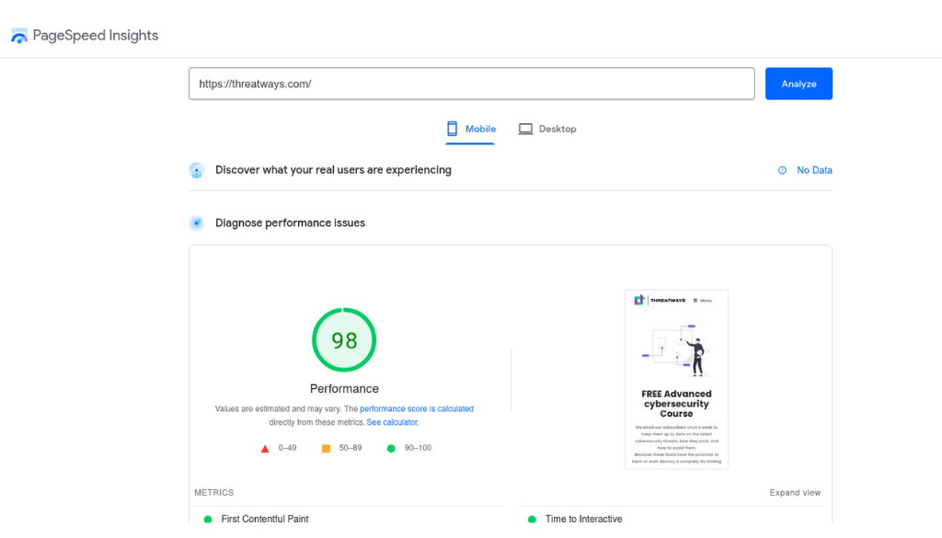Click the Time to Interactive metric label

(584, 520)
